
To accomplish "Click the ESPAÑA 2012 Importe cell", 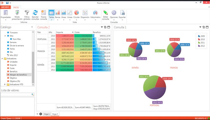I will click(x=65, y=70).
